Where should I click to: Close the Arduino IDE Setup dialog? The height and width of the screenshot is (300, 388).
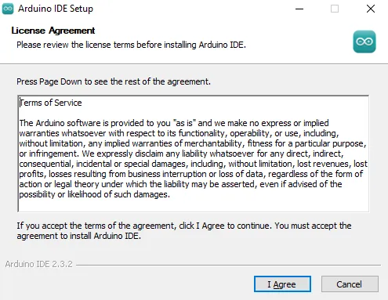coord(371,9)
